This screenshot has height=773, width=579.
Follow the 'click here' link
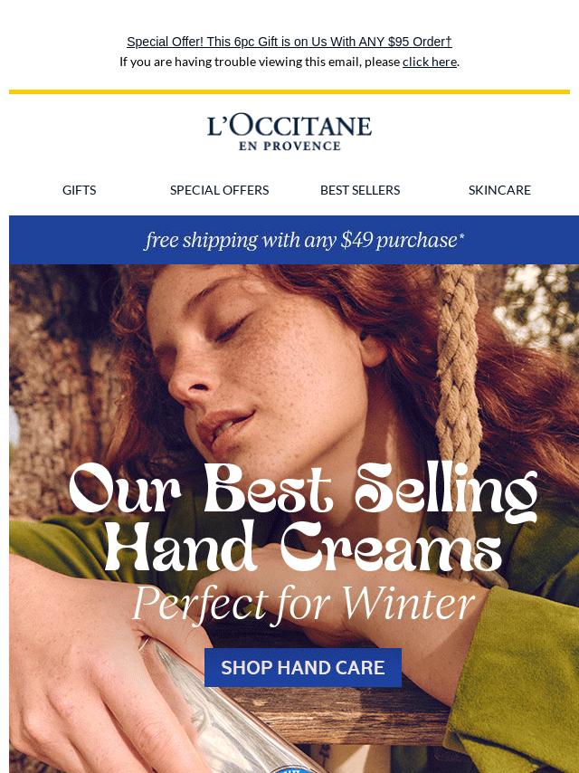coord(429,62)
